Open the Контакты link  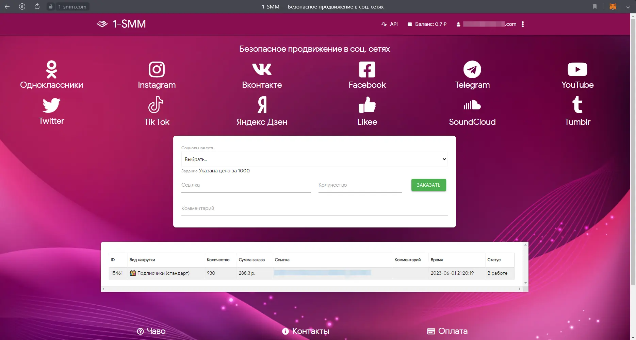306,331
